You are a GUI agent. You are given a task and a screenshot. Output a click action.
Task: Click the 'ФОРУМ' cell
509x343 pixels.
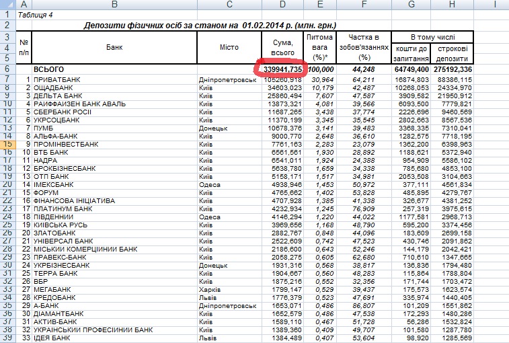(114, 192)
